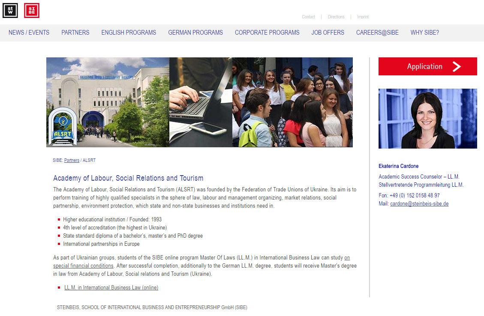Open the Contact link
Screen dimensions: 484x316
308,17
